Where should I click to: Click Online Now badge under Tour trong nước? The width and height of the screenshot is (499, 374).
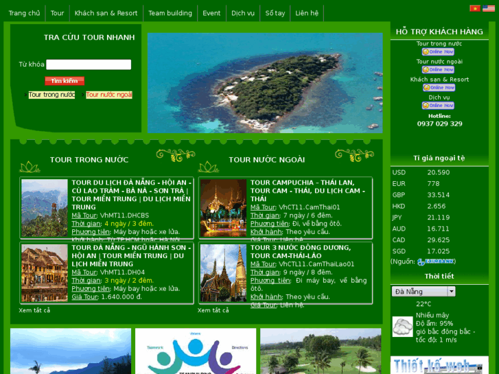438,51
